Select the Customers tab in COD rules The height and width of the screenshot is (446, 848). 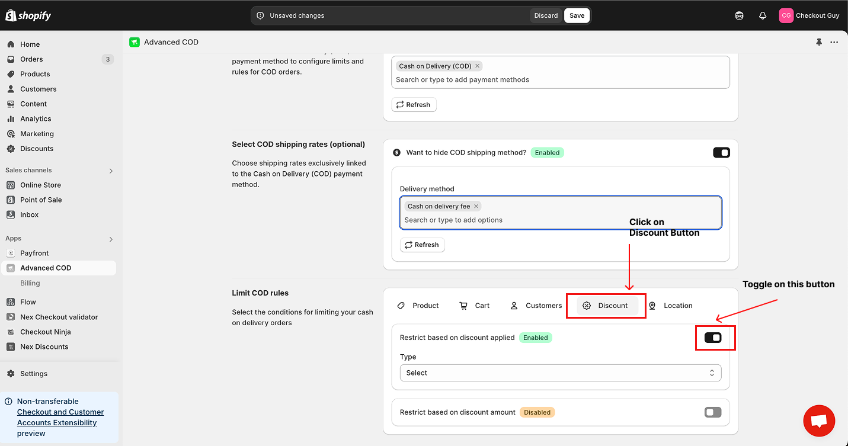536,306
